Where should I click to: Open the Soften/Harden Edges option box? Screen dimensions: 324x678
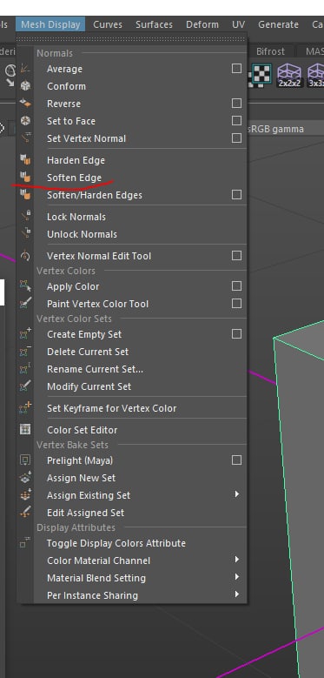(236, 195)
